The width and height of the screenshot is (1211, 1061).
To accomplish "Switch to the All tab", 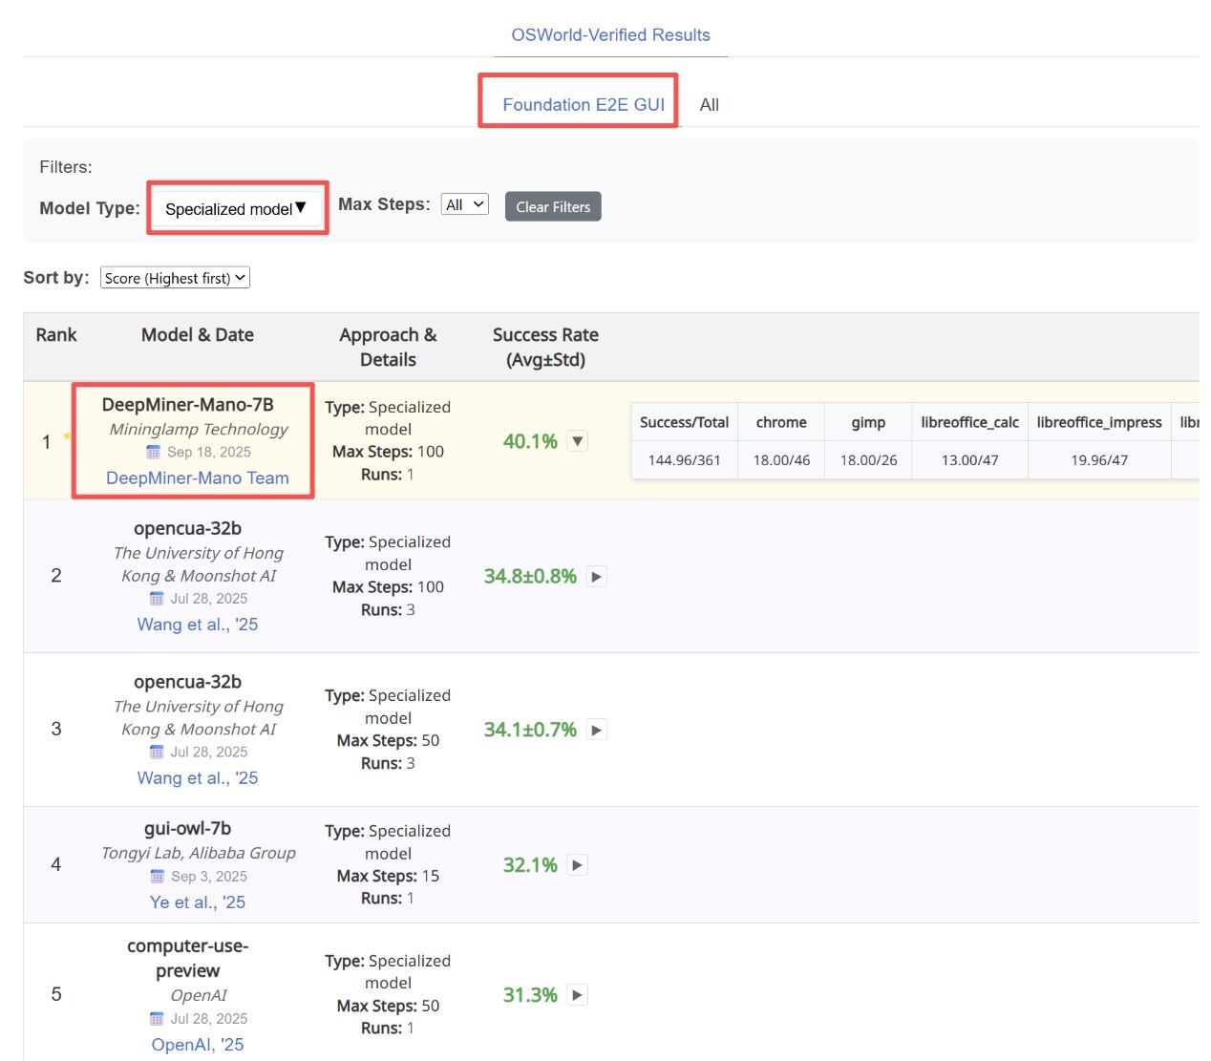I will point(709,105).
